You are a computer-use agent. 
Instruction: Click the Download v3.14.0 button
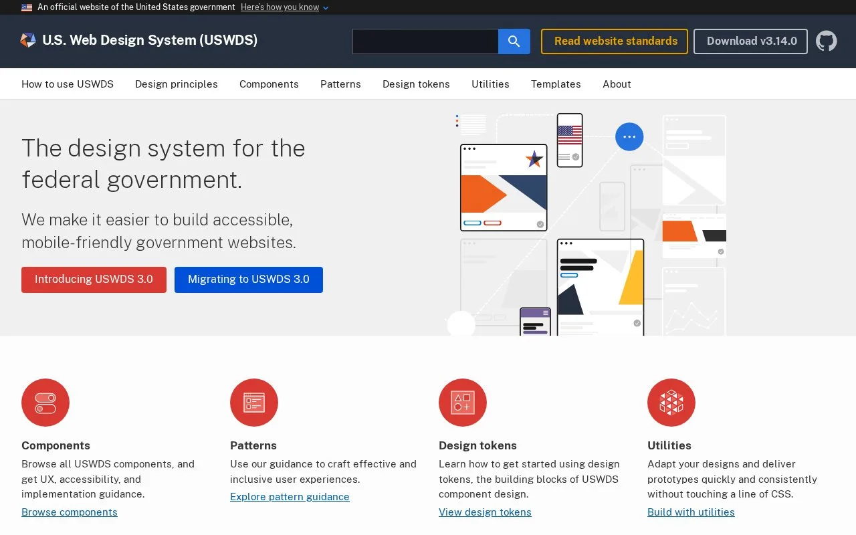pyautogui.click(x=750, y=41)
